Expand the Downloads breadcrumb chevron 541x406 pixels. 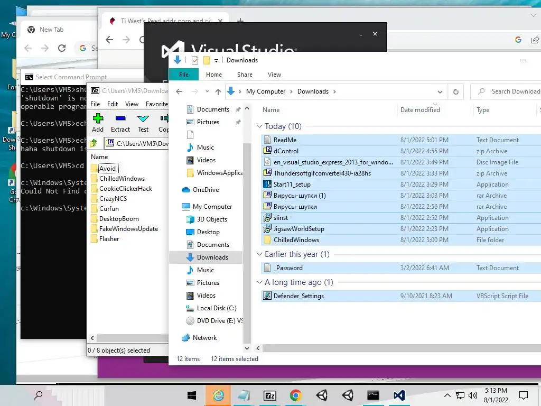click(334, 91)
